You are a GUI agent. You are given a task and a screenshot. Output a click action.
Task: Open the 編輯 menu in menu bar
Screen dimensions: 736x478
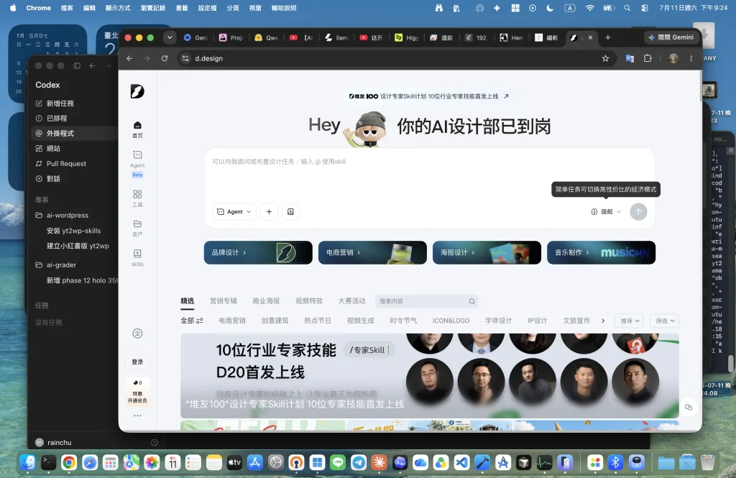click(89, 8)
